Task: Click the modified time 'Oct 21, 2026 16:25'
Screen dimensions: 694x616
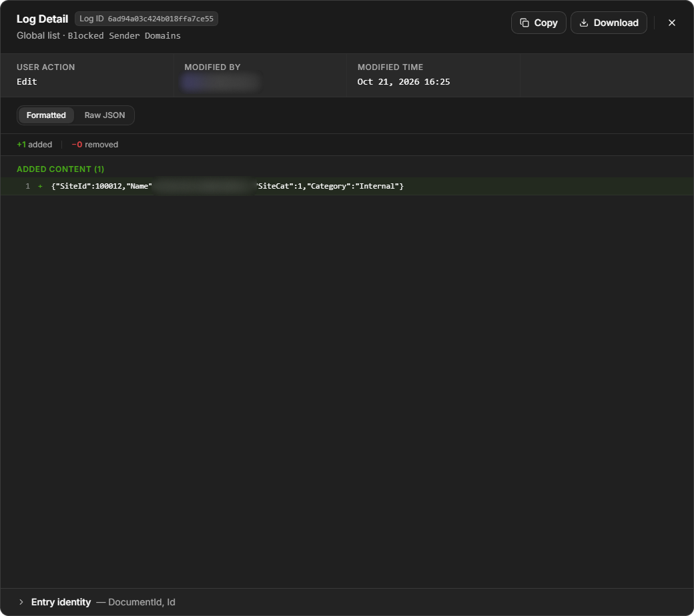Action: (403, 82)
